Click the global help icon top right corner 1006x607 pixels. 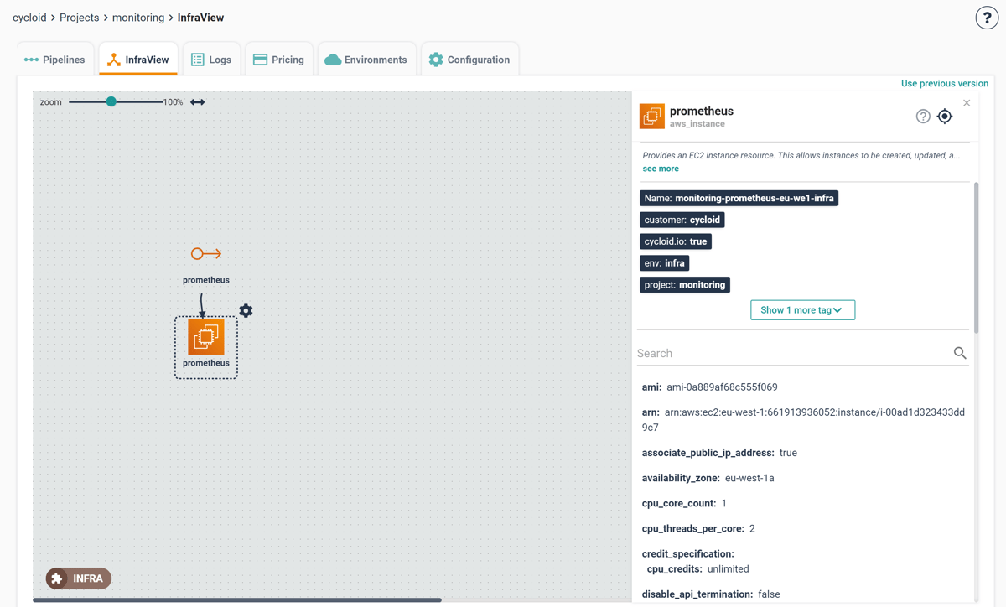coord(987,17)
